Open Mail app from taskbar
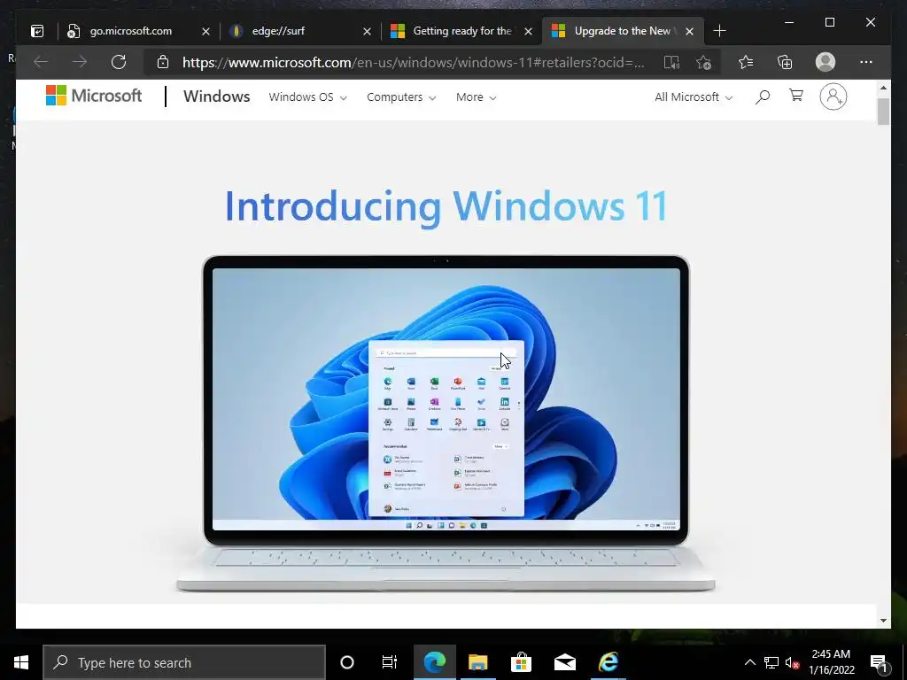The image size is (907, 680). (564, 662)
